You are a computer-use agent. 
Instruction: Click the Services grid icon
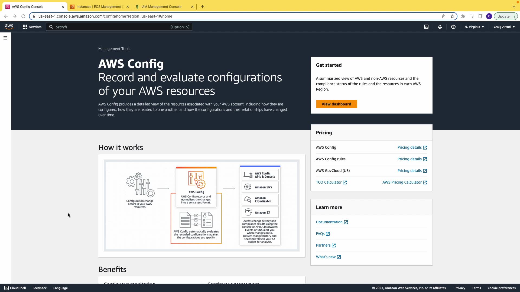[x=25, y=27]
